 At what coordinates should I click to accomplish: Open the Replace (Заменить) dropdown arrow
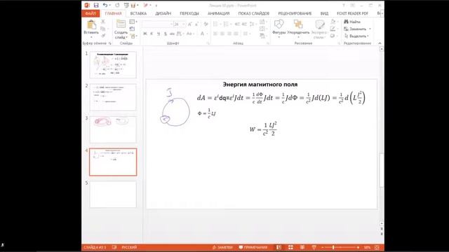370,29
